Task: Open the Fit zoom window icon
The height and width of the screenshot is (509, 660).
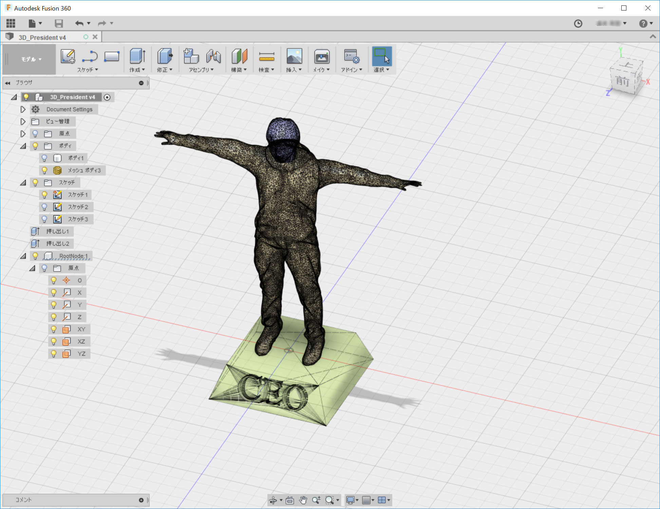Action: pyautogui.click(x=329, y=500)
